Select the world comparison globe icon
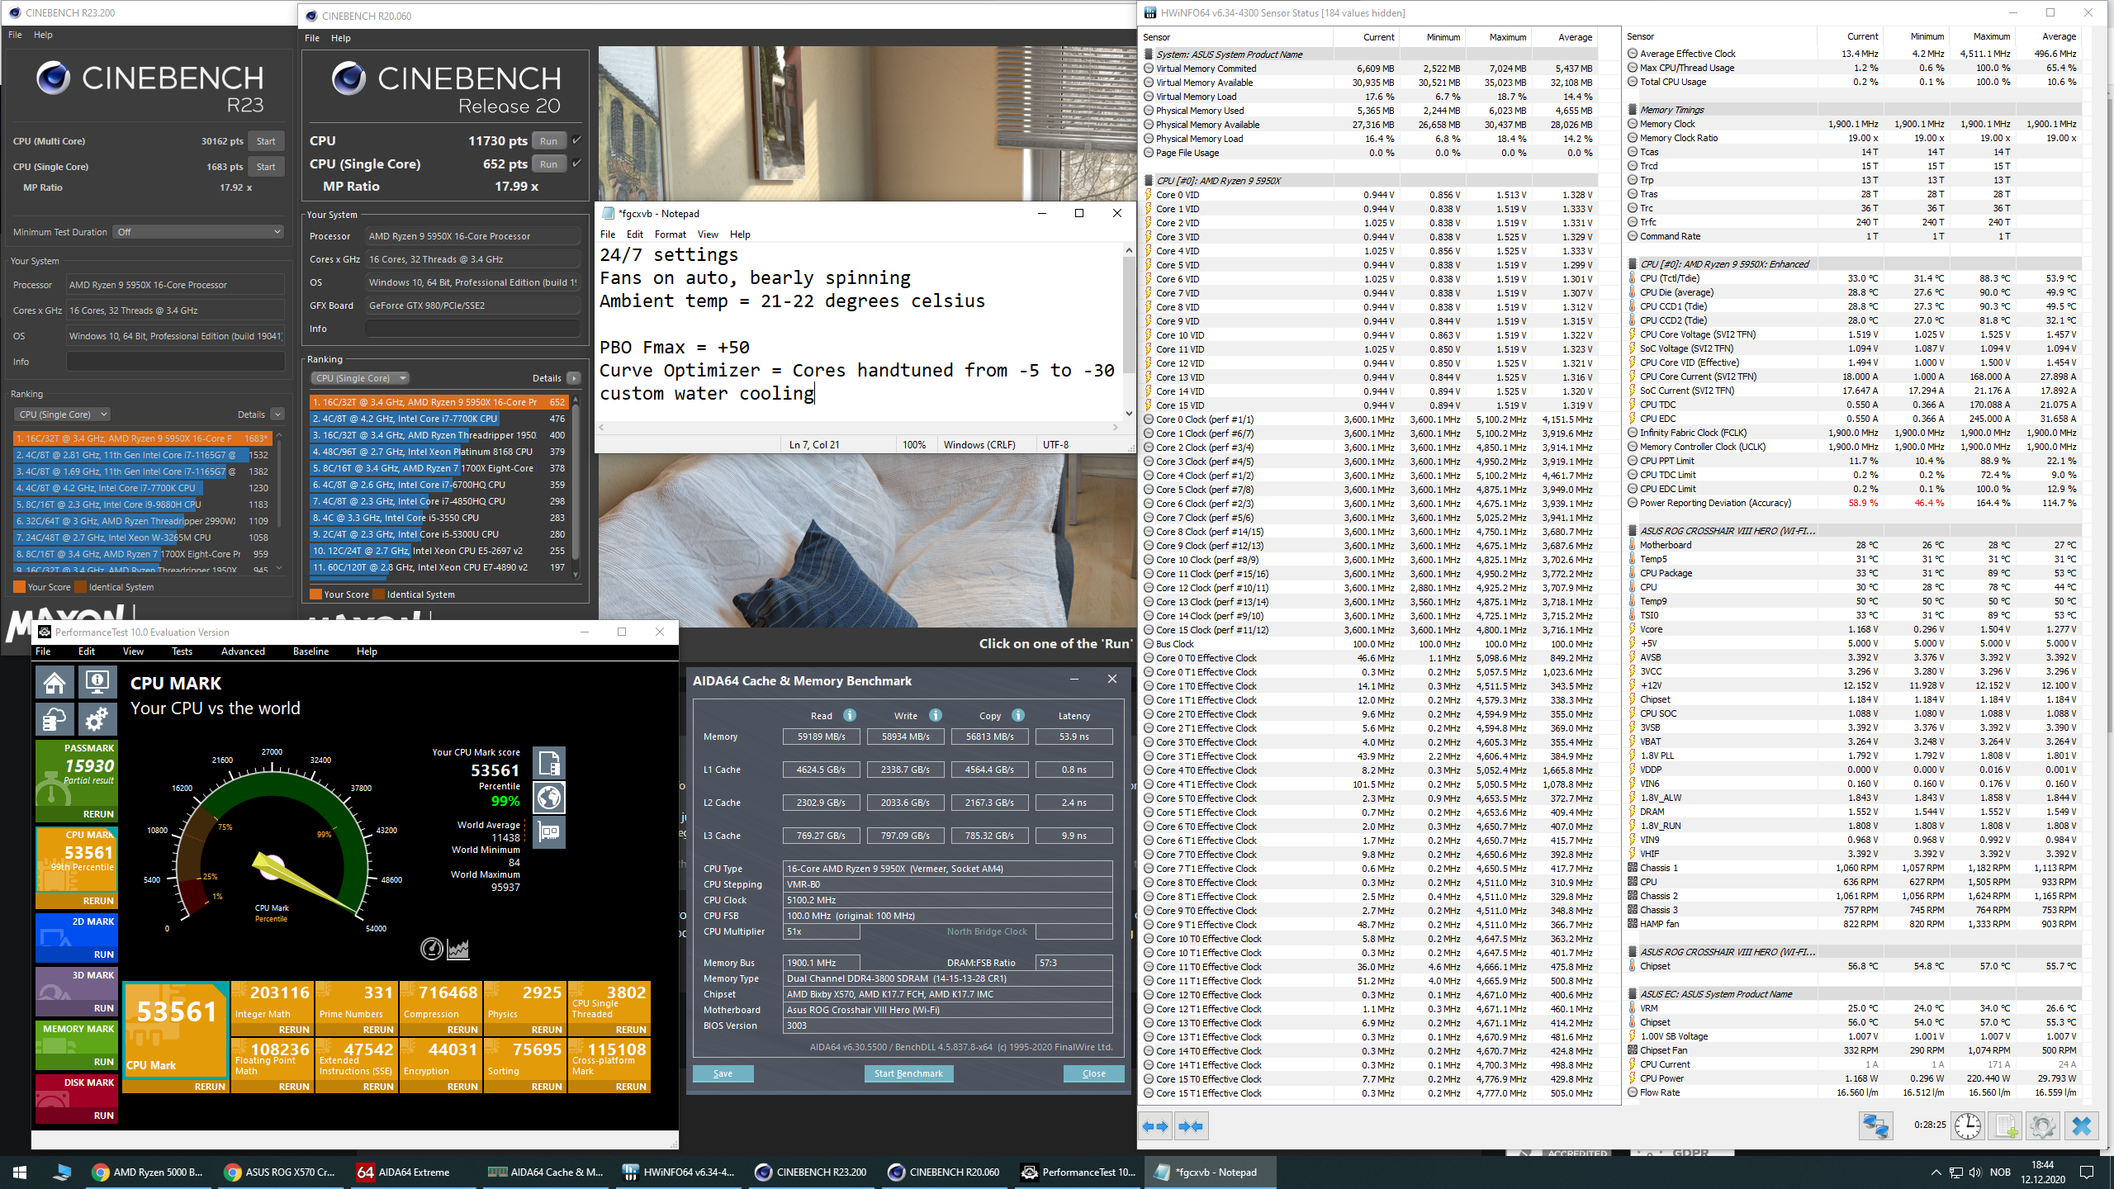This screenshot has height=1189, width=2114. coord(549,798)
